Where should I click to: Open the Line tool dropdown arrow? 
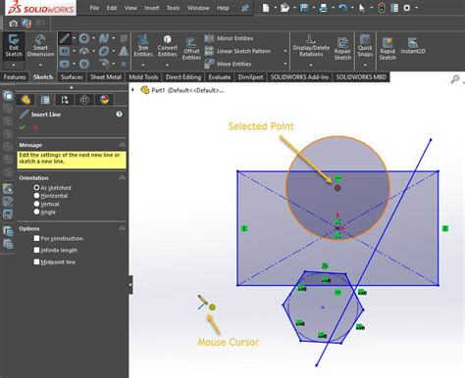coord(74,38)
